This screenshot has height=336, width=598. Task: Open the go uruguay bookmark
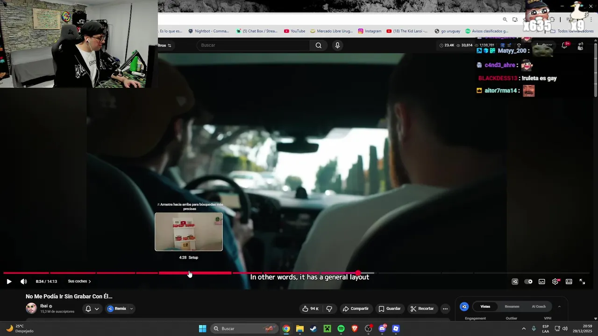pyautogui.click(x=447, y=31)
